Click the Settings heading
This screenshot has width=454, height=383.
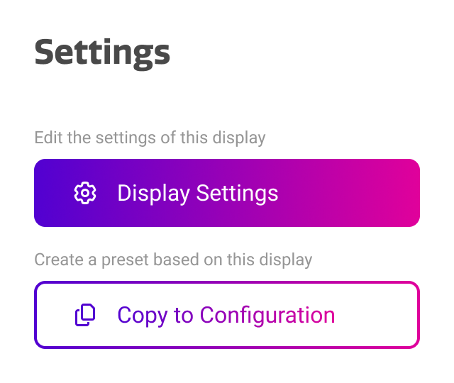tap(102, 52)
